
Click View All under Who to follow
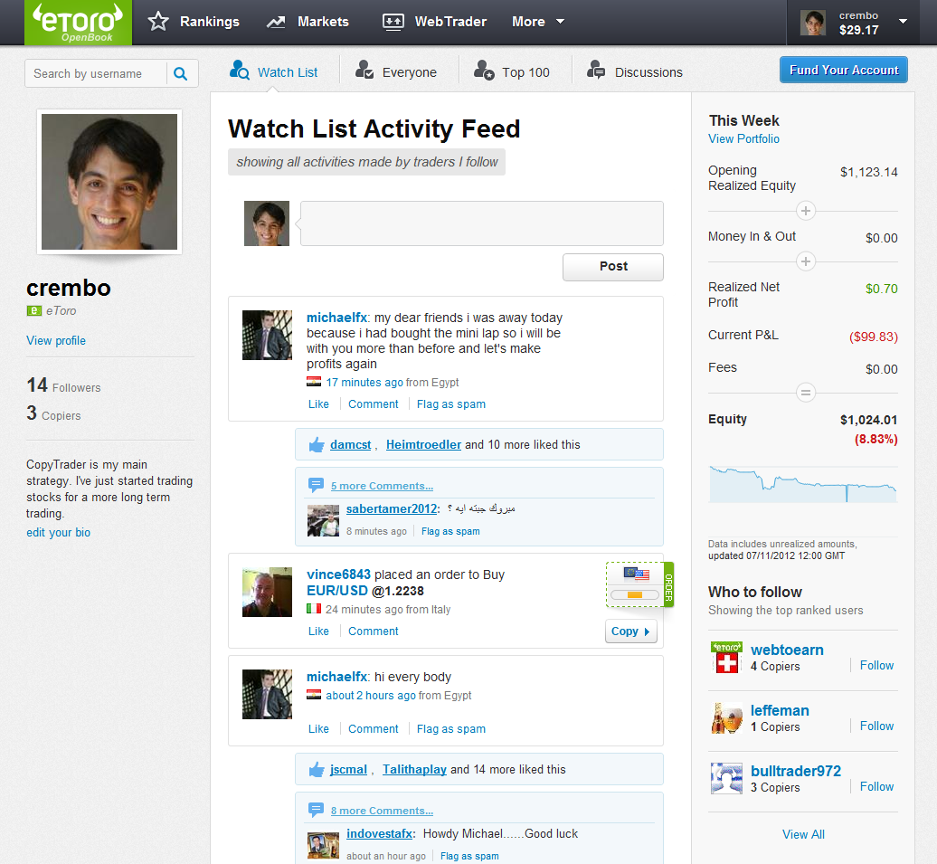tap(803, 835)
